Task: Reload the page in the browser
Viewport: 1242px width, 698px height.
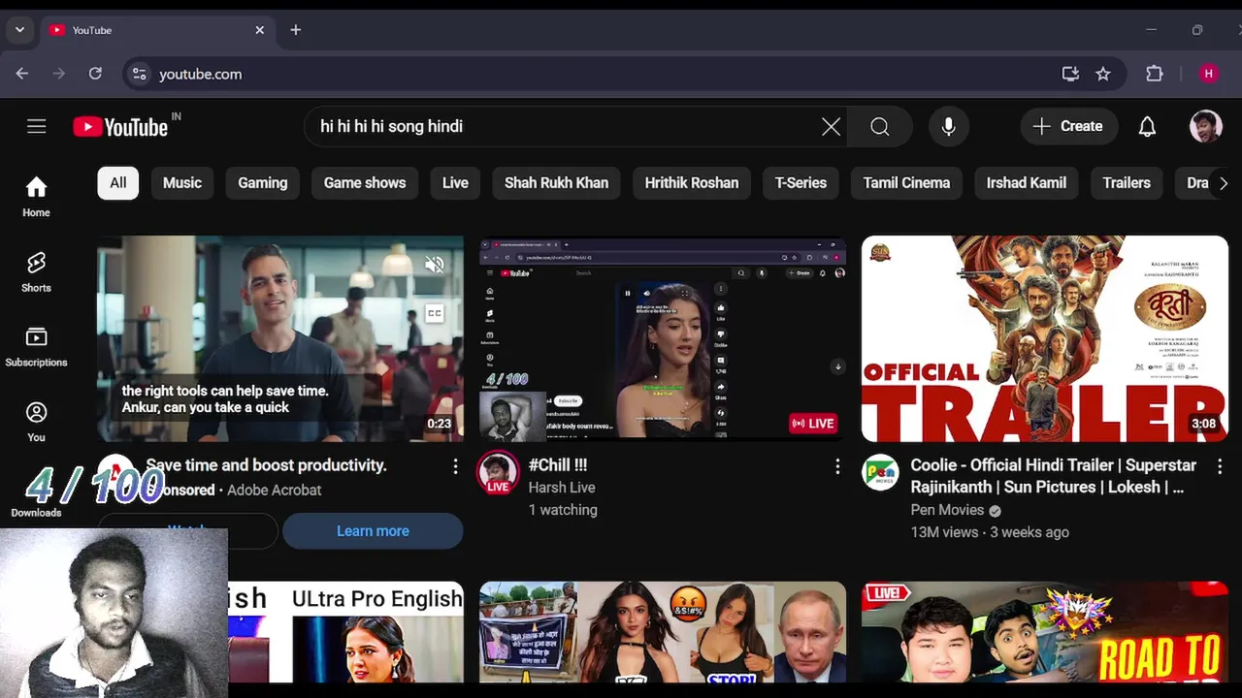Action: click(95, 74)
